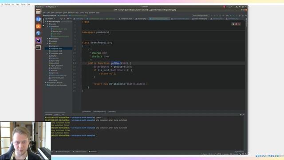Switch to users-model.php editor tab
This screenshot has width=284, height=160.
(x=200, y=19)
